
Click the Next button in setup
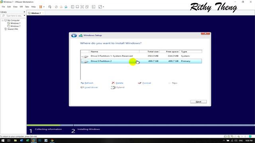click(x=198, y=102)
